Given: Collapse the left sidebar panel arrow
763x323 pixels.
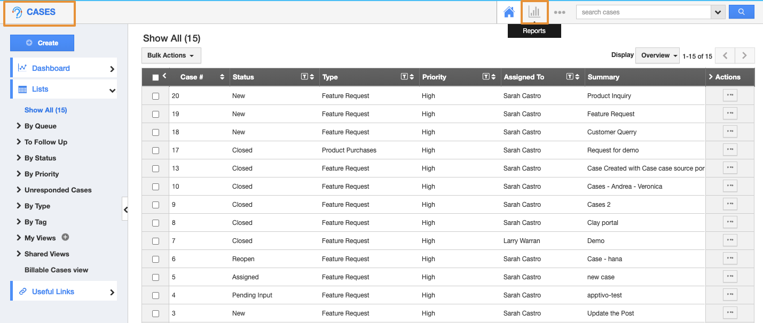Looking at the screenshot, I should 125,209.
